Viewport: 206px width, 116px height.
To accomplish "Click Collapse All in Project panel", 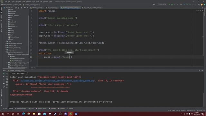I will (x=21, y=8).
